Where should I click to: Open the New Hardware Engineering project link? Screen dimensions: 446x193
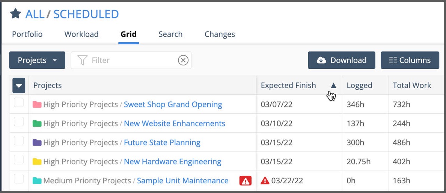click(172, 162)
